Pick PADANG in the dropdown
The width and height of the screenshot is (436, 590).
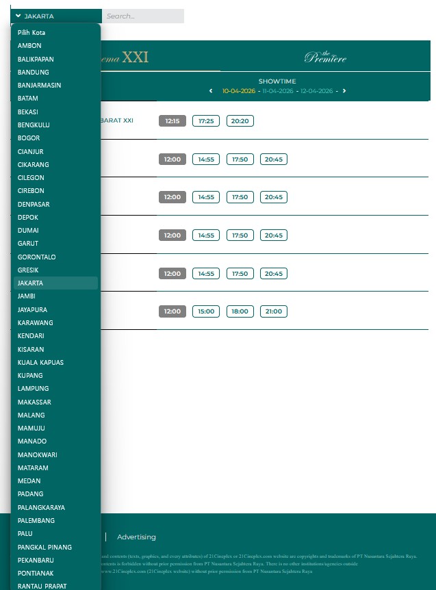[55, 493]
